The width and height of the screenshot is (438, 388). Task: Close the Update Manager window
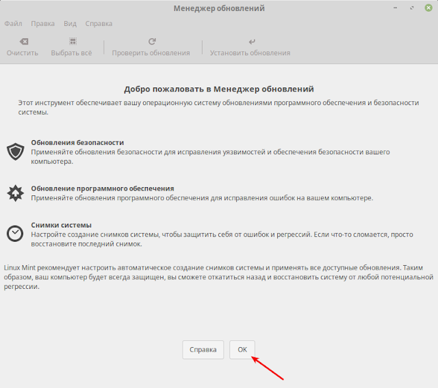[x=428, y=8]
